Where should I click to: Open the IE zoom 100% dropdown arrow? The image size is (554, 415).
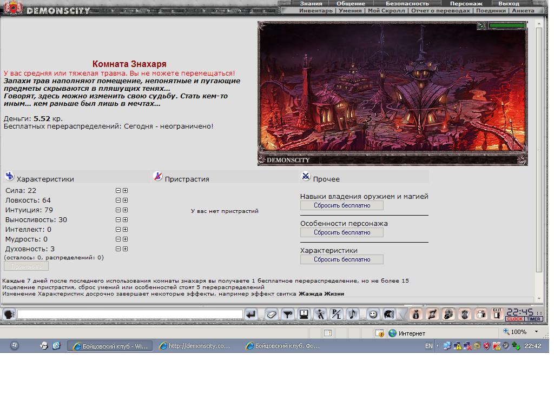pyautogui.click(x=536, y=332)
